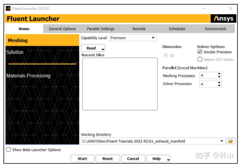Increase Solver Processes with the up arrow
240x165 pixels.
[219, 82]
